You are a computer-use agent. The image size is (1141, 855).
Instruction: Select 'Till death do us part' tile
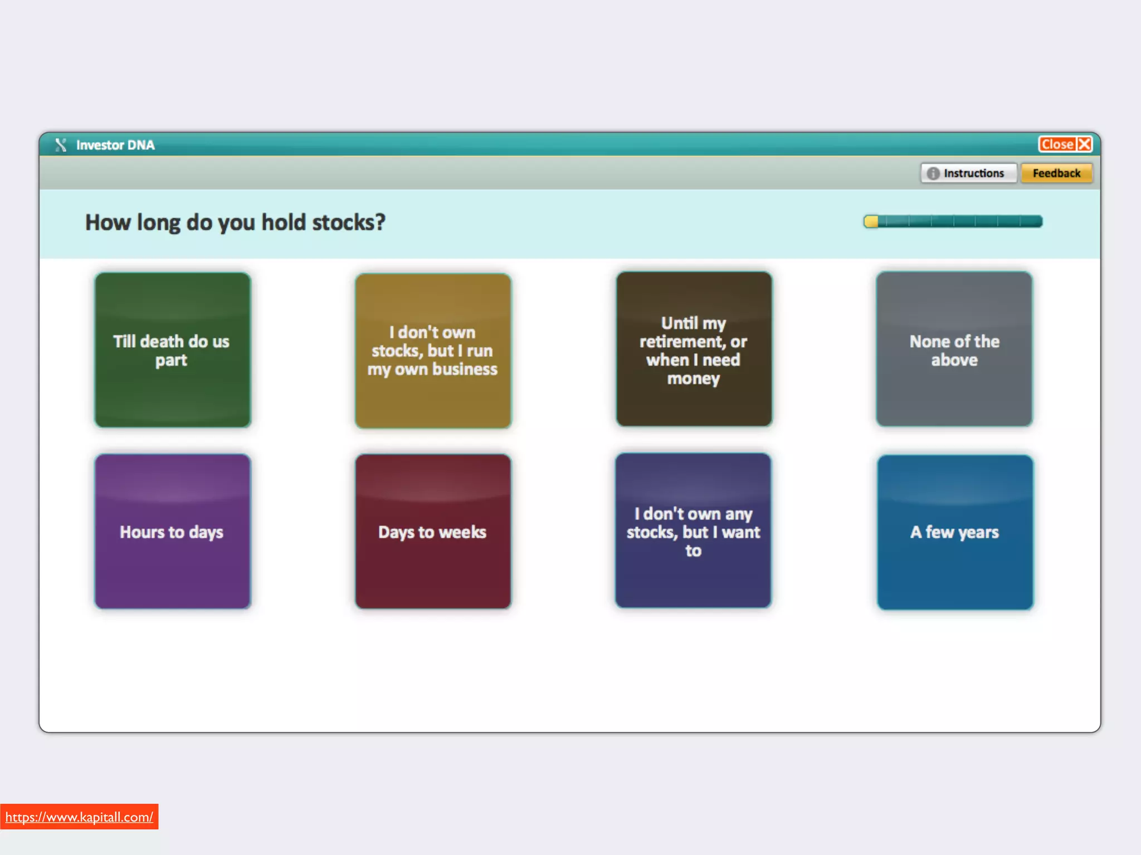[172, 350]
